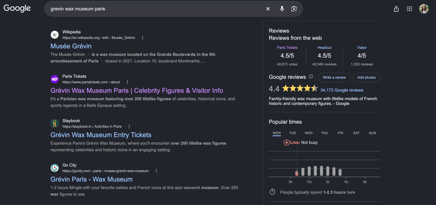Click the Google logo
The image size is (436, 205).
17,8
